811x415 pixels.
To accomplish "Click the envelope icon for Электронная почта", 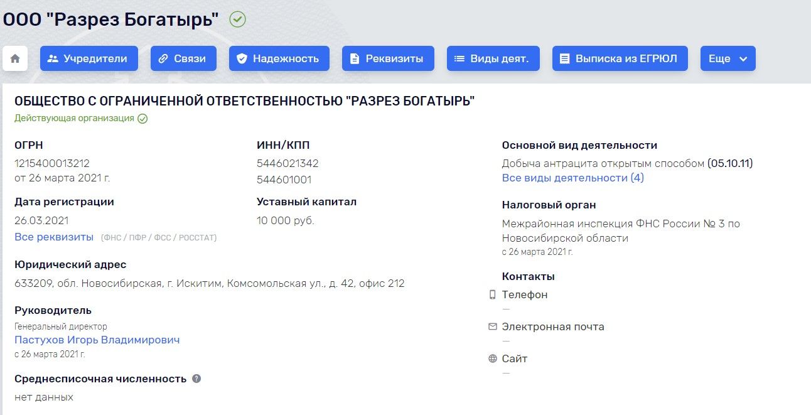I will tap(493, 326).
